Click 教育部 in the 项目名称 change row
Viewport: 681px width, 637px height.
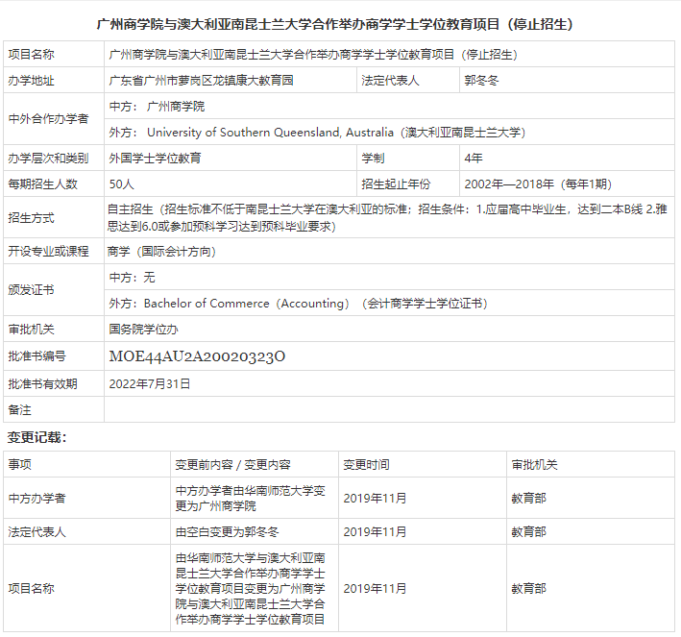pos(528,588)
